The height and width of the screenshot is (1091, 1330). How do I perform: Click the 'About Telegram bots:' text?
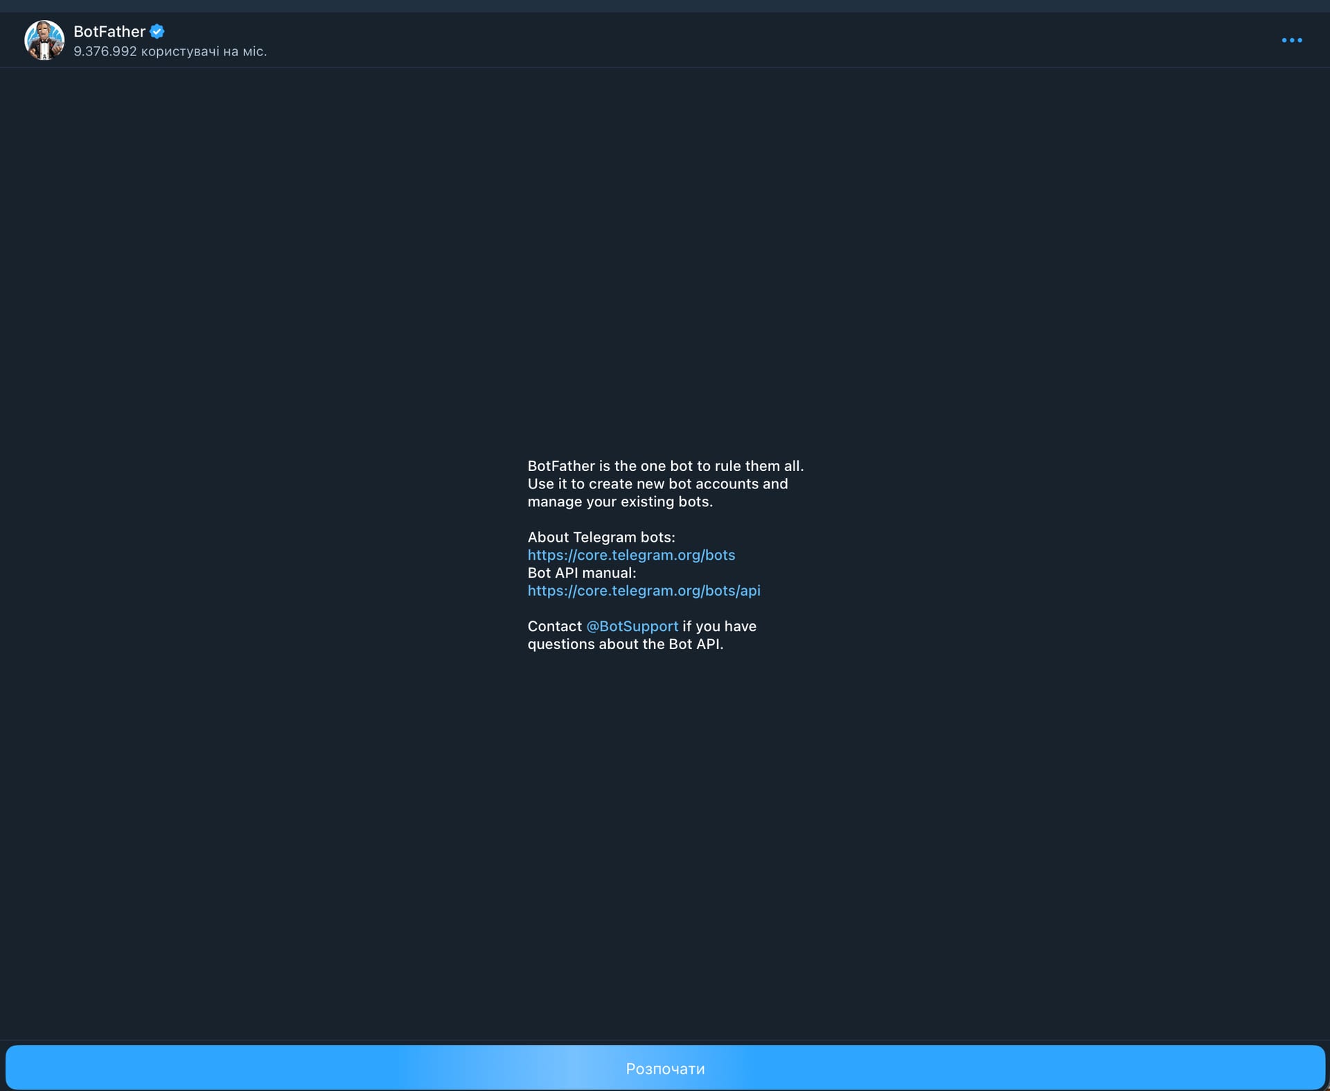601,537
